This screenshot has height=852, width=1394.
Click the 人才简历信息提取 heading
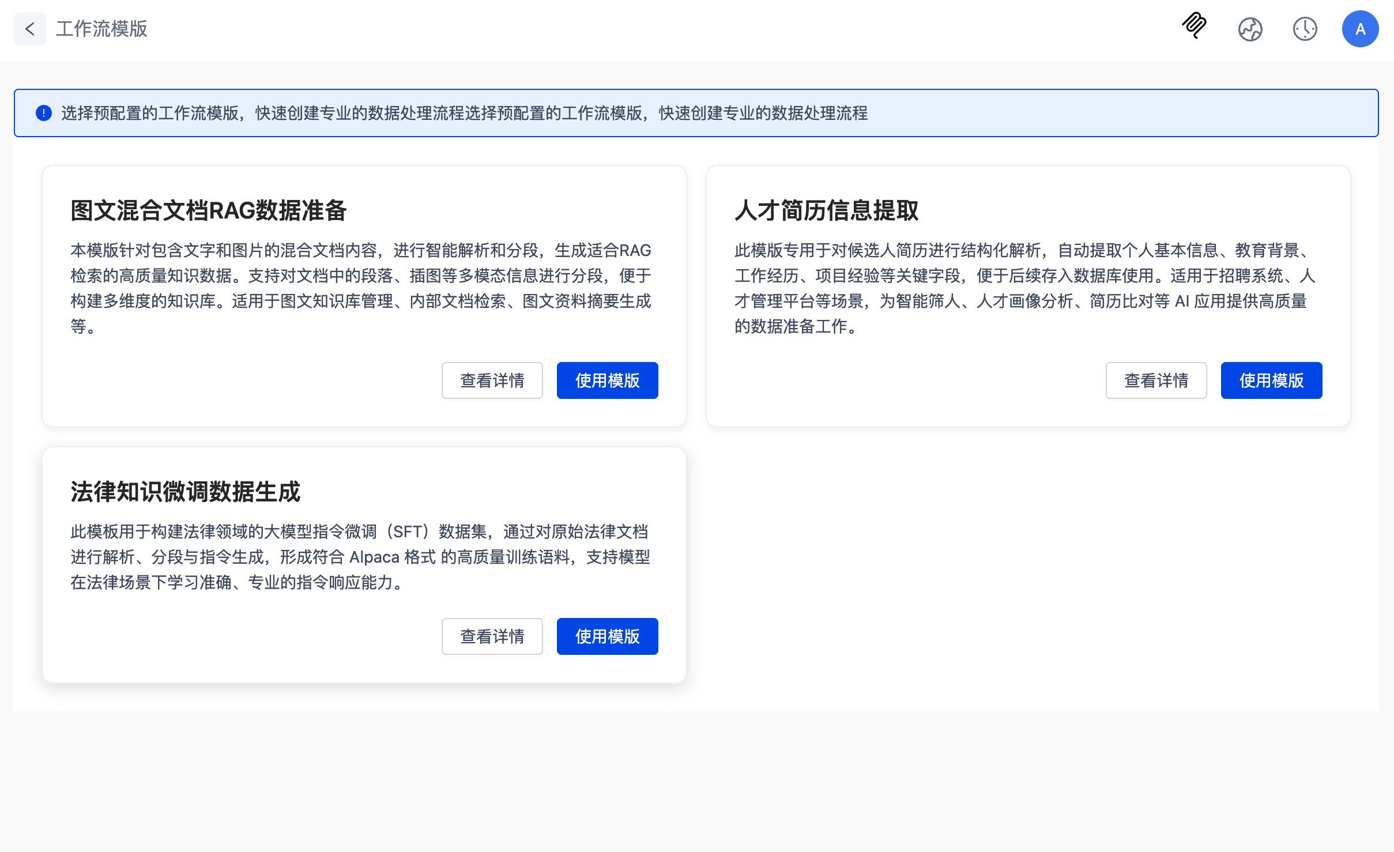tap(827, 210)
